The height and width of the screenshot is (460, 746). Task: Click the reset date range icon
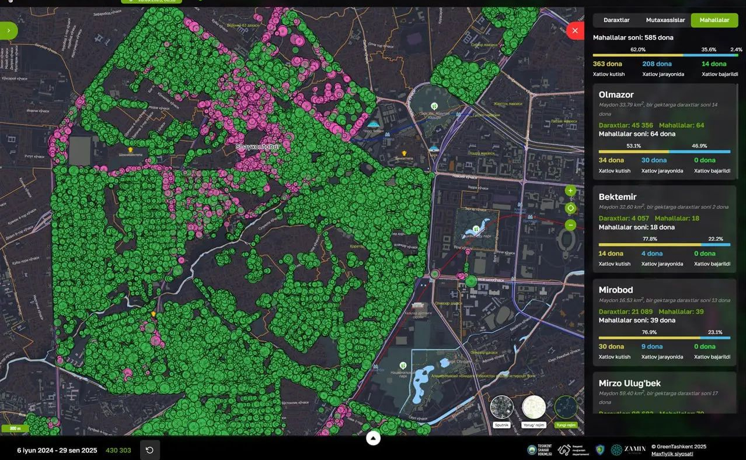149,450
